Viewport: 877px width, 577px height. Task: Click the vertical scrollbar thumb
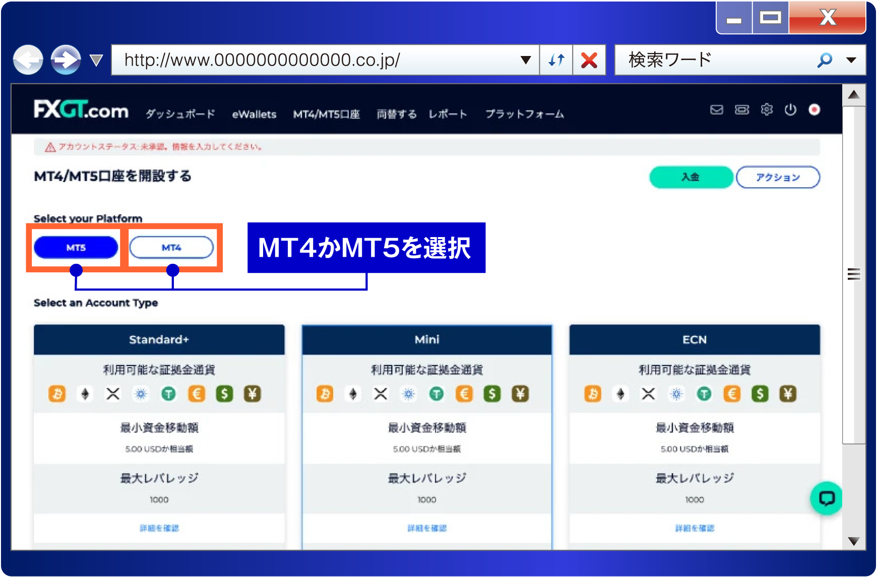click(854, 275)
